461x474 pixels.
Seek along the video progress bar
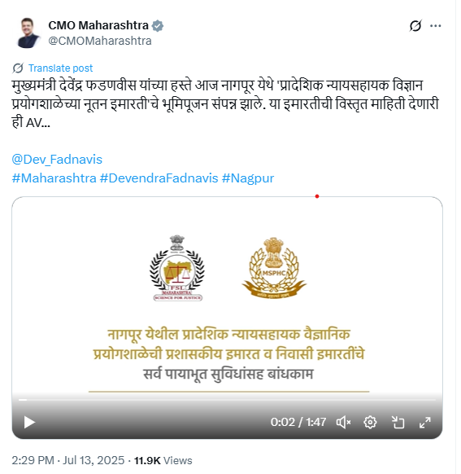[x=227, y=400]
